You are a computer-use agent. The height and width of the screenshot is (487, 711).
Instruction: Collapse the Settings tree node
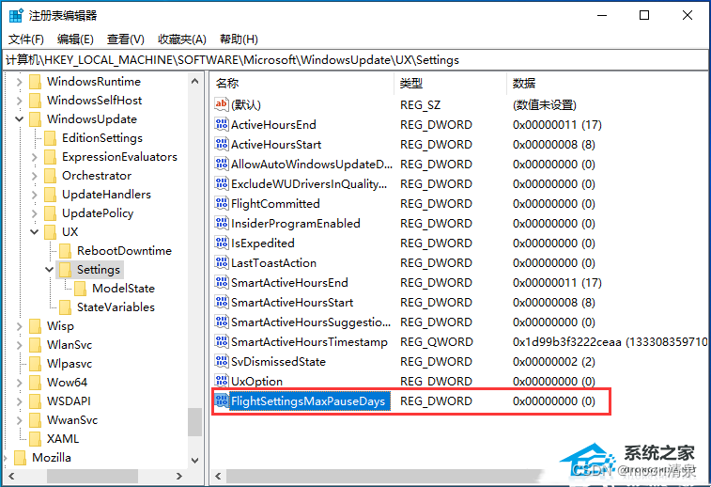[x=50, y=270]
